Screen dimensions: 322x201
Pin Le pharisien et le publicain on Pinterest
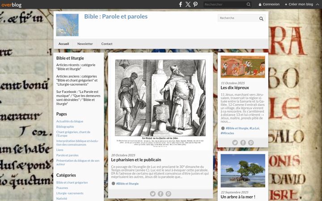click(169, 193)
